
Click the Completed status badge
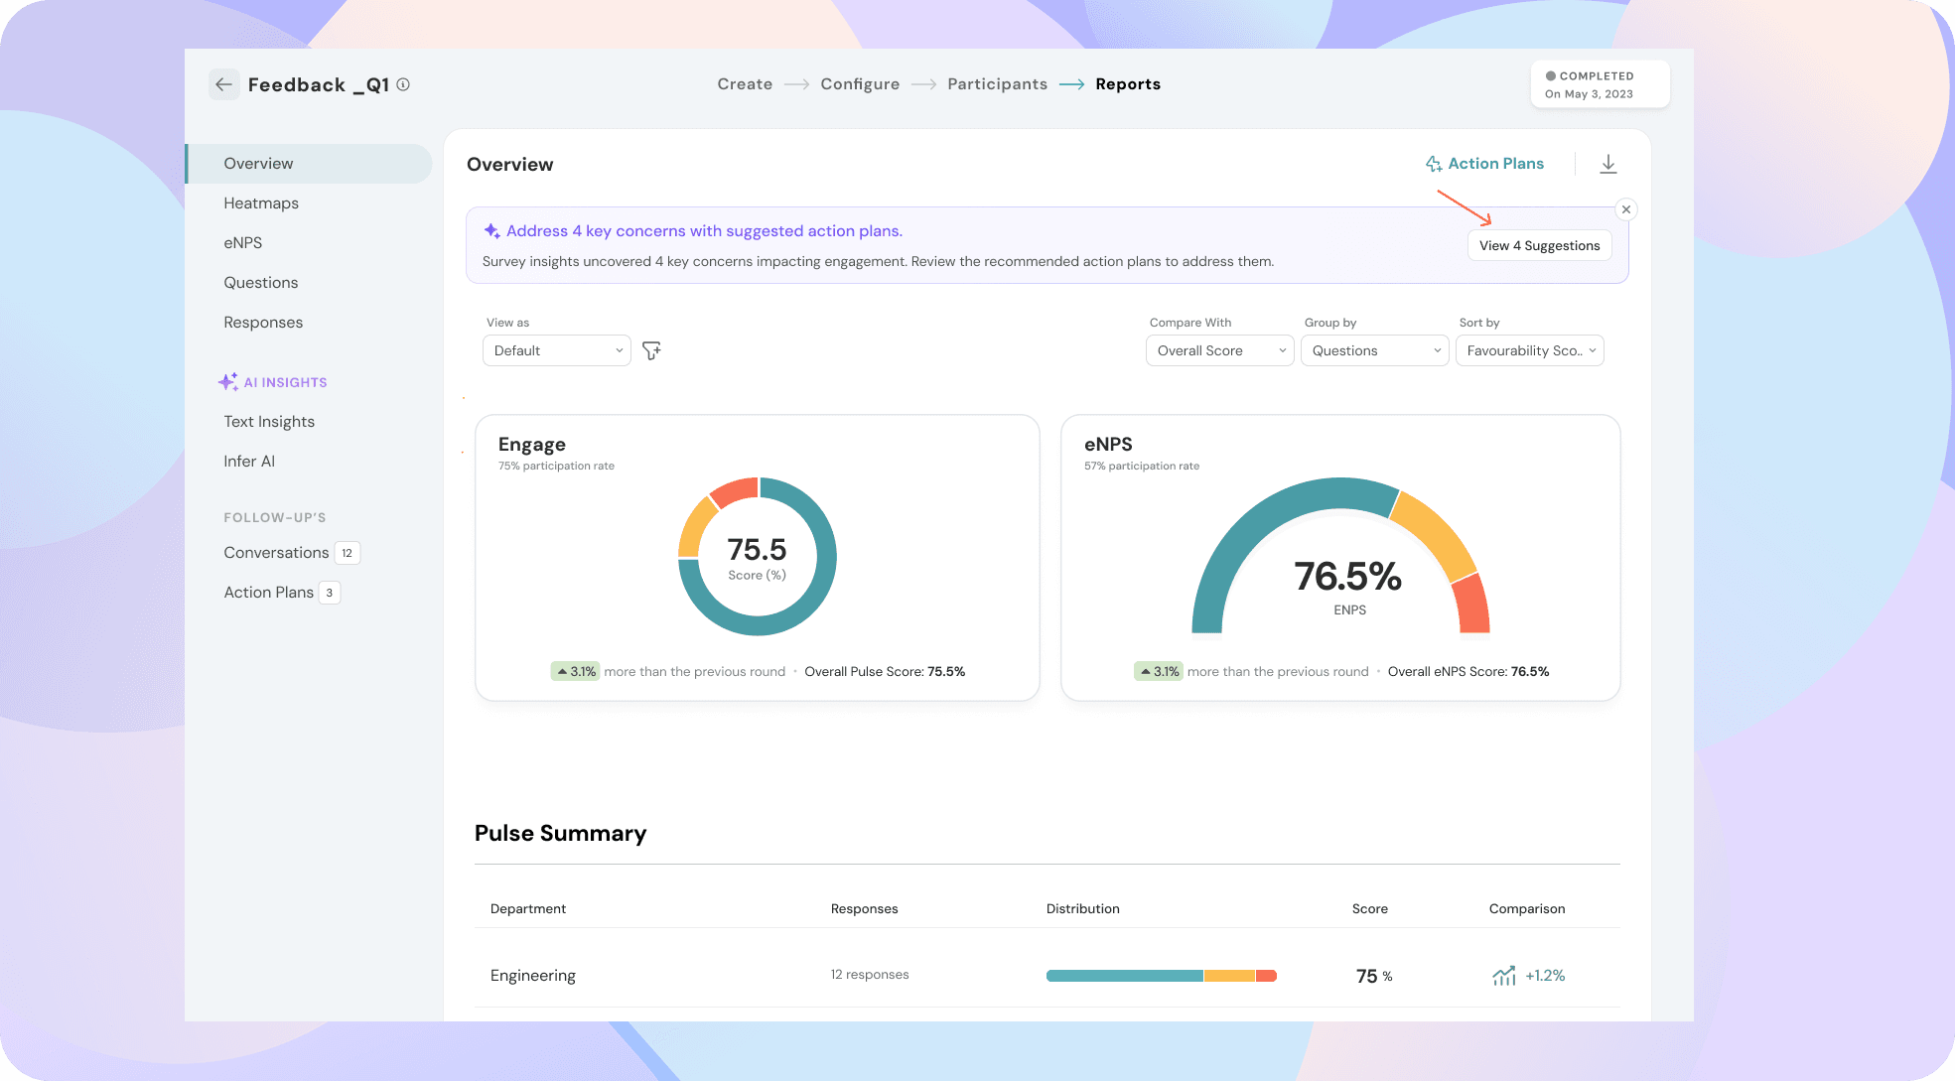click(1600, 84)
